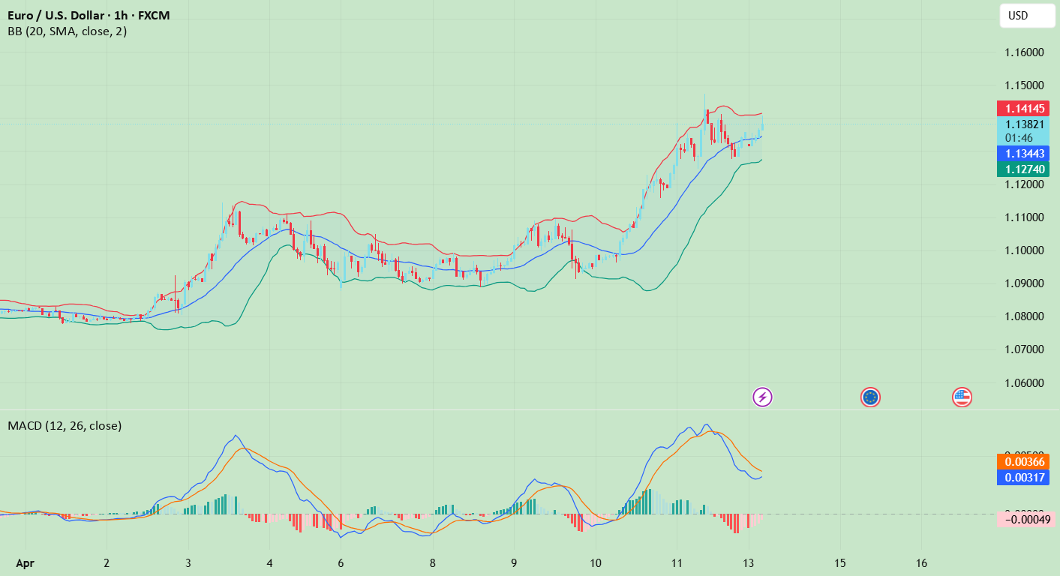Click the blue 1.13443 basis price label
1060x576 pixels.
[1022, 153]
